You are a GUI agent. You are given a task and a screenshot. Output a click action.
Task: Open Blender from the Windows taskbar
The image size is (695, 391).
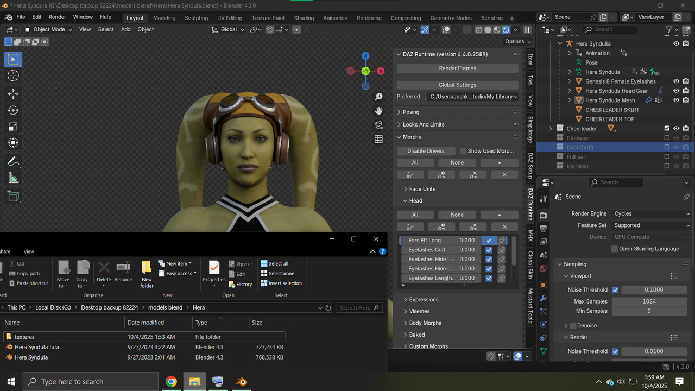[241, 381]
